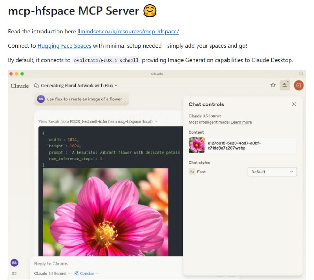This screenshot has height=280, width=314.
Task: Click the search icon in the title bar
Action: tap(301, 73)
